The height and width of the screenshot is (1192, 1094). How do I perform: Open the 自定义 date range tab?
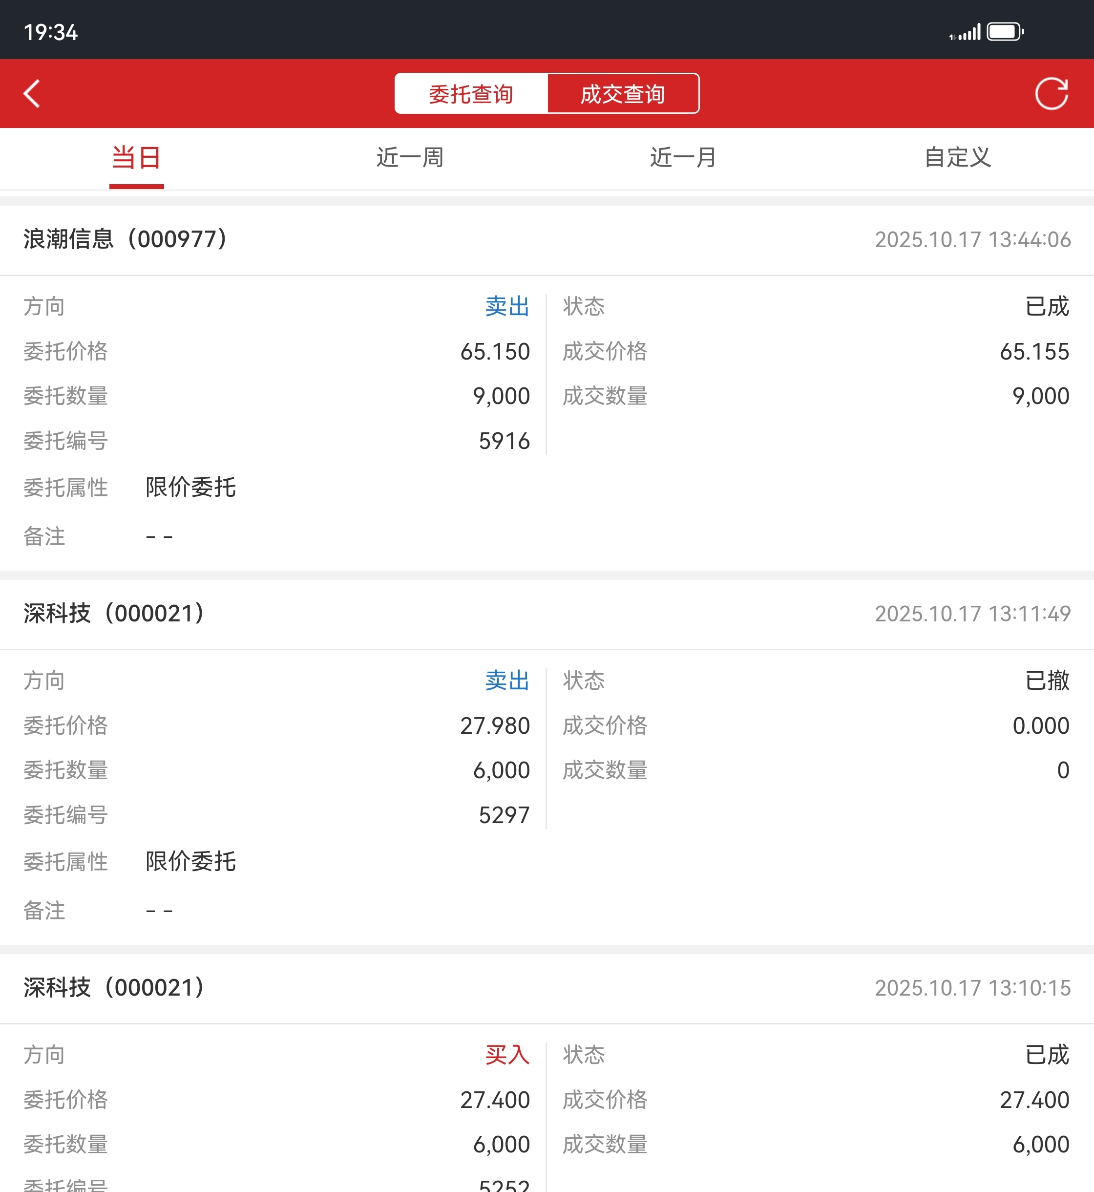pyautogui.click(x=957, y=158)
